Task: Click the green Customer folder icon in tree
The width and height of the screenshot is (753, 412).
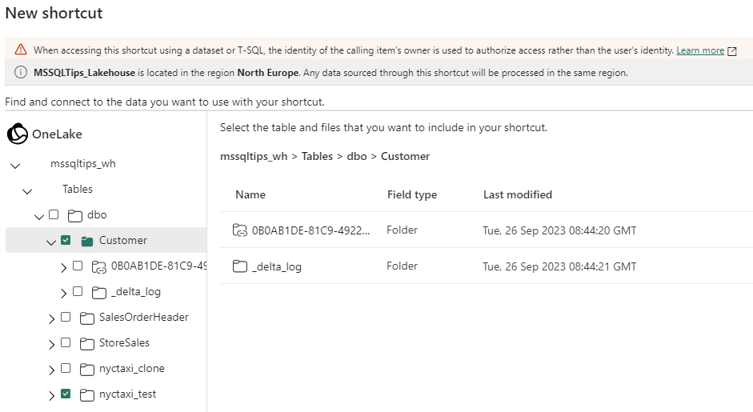Action: click(87, 241)
